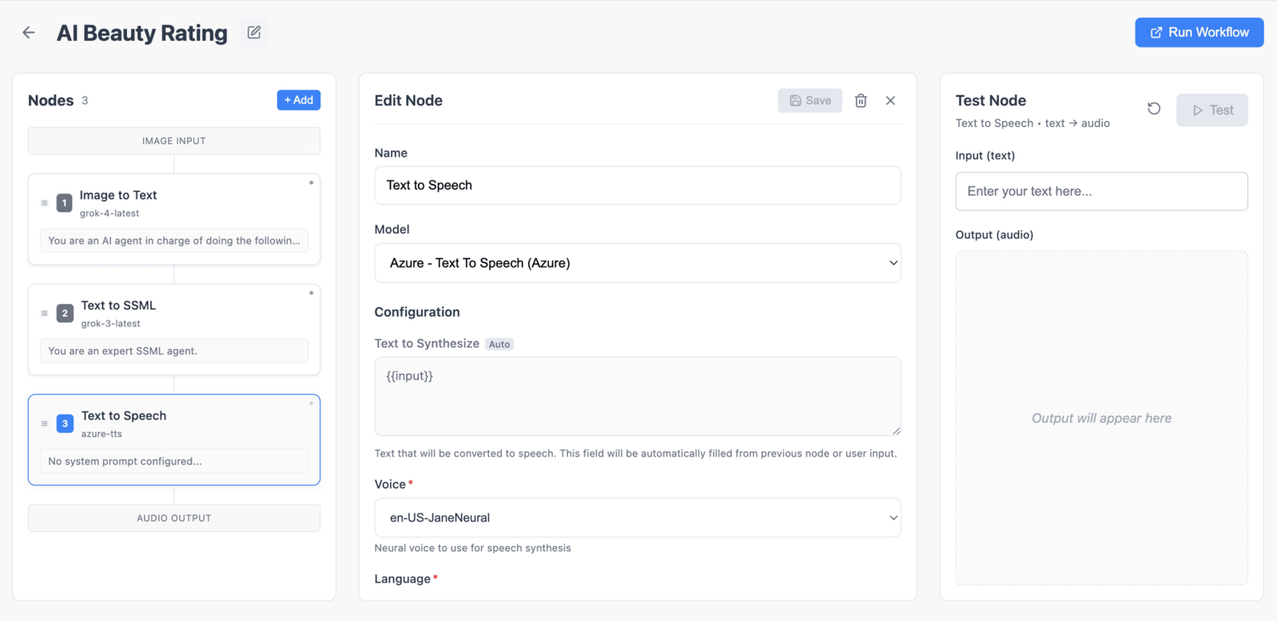Grab the Text to Speech drag handle

pyautogui.click(x=44, y=423)
